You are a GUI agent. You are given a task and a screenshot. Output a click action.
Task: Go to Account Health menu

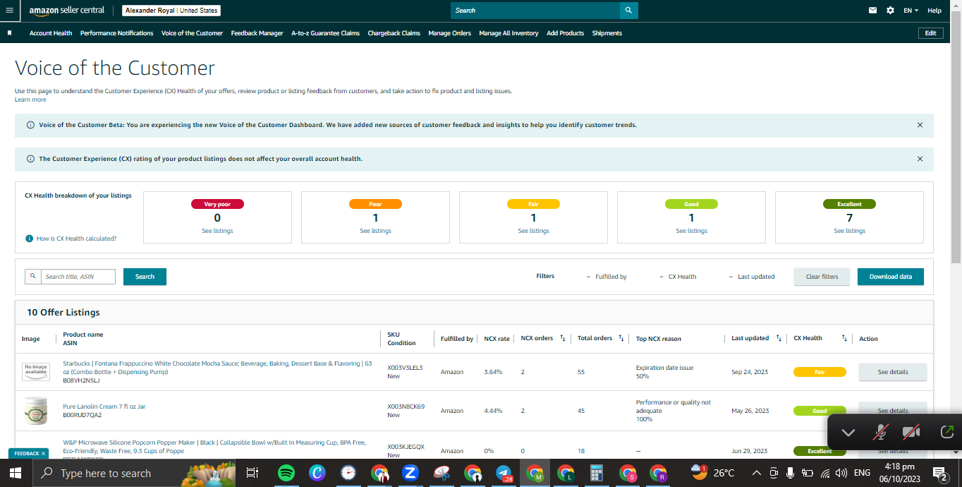(51, 33)
